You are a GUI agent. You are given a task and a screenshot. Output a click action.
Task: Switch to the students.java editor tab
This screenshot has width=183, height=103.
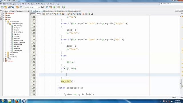(73, 11)
